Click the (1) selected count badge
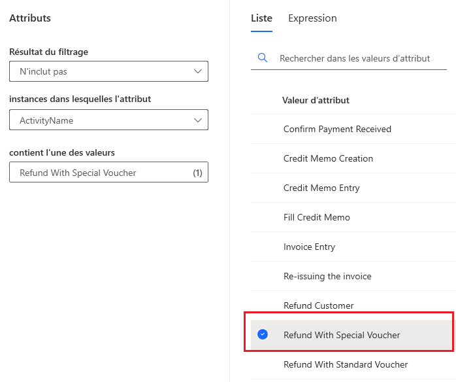 click(x=197, y=173)
